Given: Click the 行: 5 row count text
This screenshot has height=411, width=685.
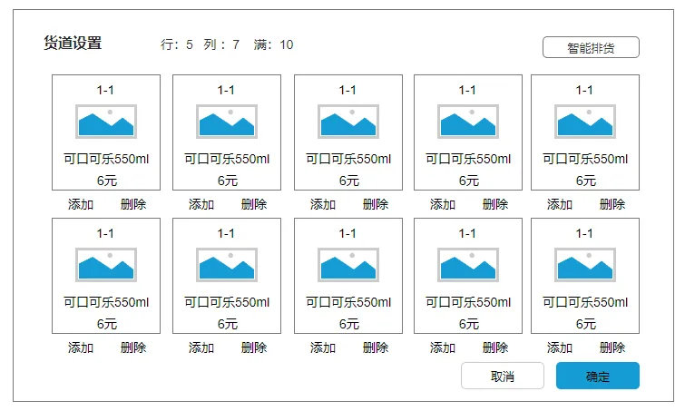Looking at the screenshot, I should tap(177, 44).
